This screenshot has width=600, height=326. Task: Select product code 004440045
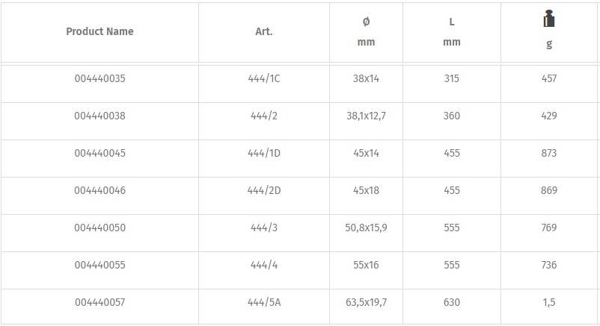100,153
